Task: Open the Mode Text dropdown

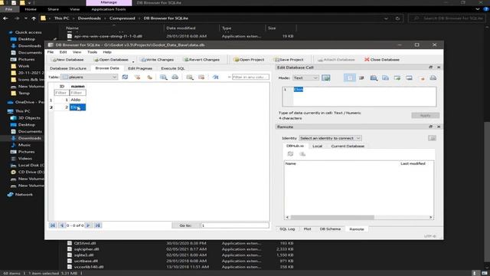Action: point(305,77)
